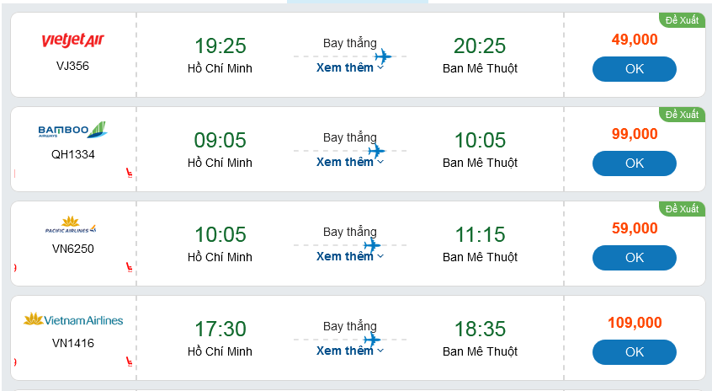
Task: Click flight number VN1416
Action: coord(73,343)
